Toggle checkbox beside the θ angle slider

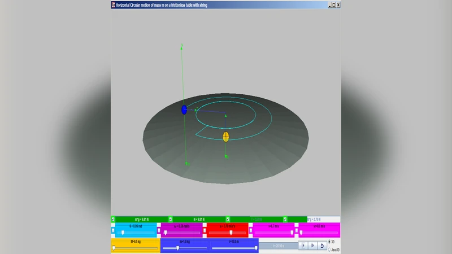pos(113,230)
